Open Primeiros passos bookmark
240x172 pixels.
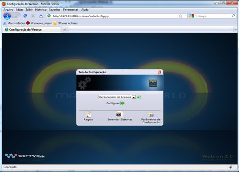pyautogui.click(x=39, y=23)
